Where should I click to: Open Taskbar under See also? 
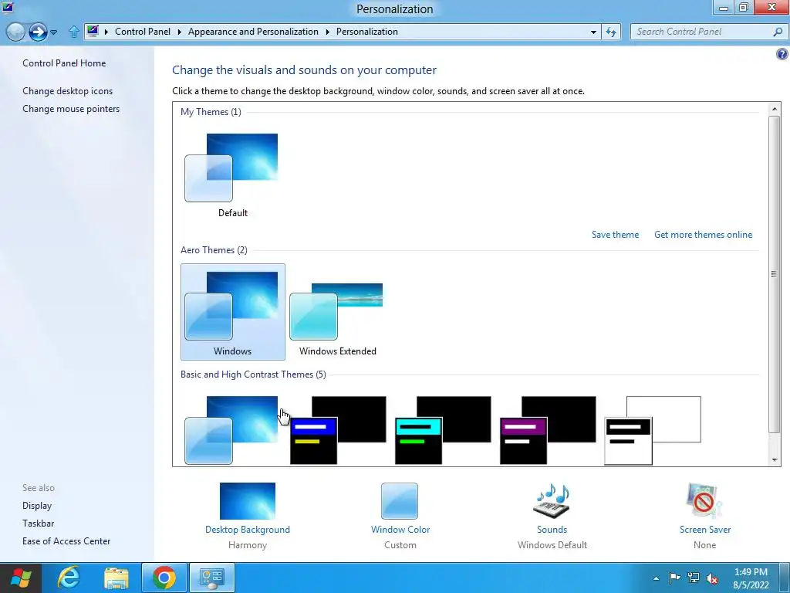(39, 524)
